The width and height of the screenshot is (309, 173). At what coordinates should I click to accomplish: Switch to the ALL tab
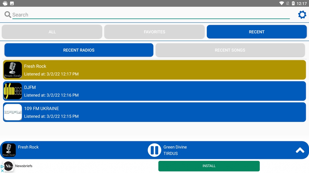[x=52, y=32]
